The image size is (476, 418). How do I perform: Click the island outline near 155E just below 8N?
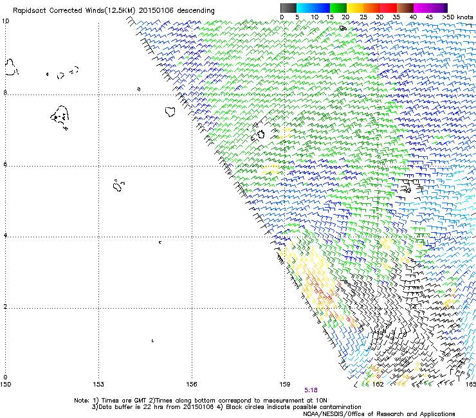click(170, 112)
